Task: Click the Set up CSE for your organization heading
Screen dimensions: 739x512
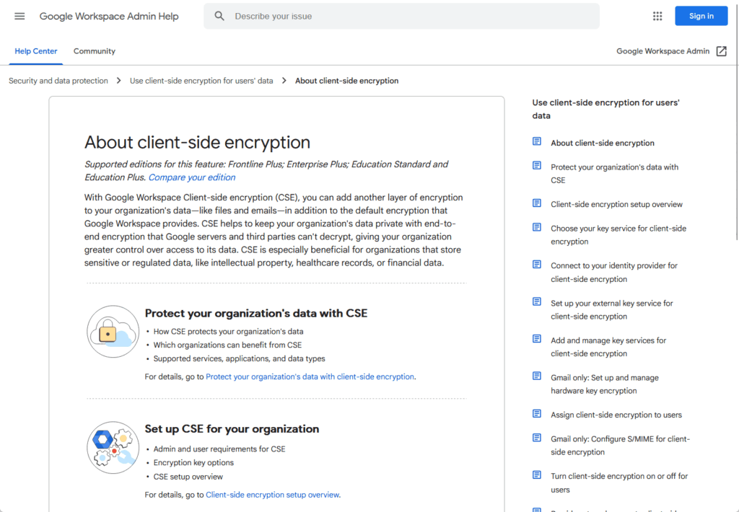Action: (232, 428)
